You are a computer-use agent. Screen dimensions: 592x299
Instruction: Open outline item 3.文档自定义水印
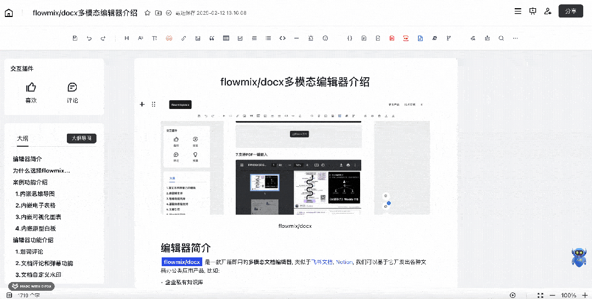click(x=38, y=275)
